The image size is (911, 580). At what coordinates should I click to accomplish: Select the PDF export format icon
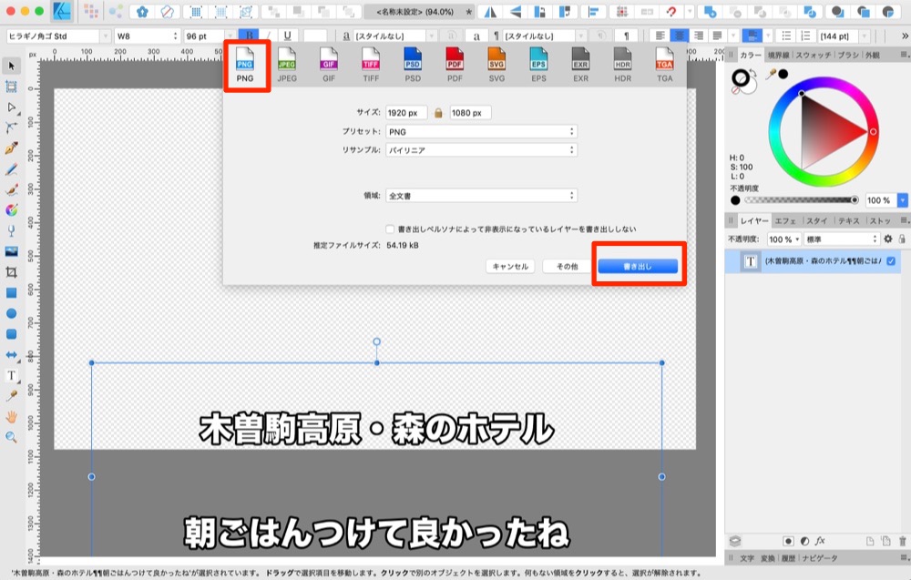[455, 65]
